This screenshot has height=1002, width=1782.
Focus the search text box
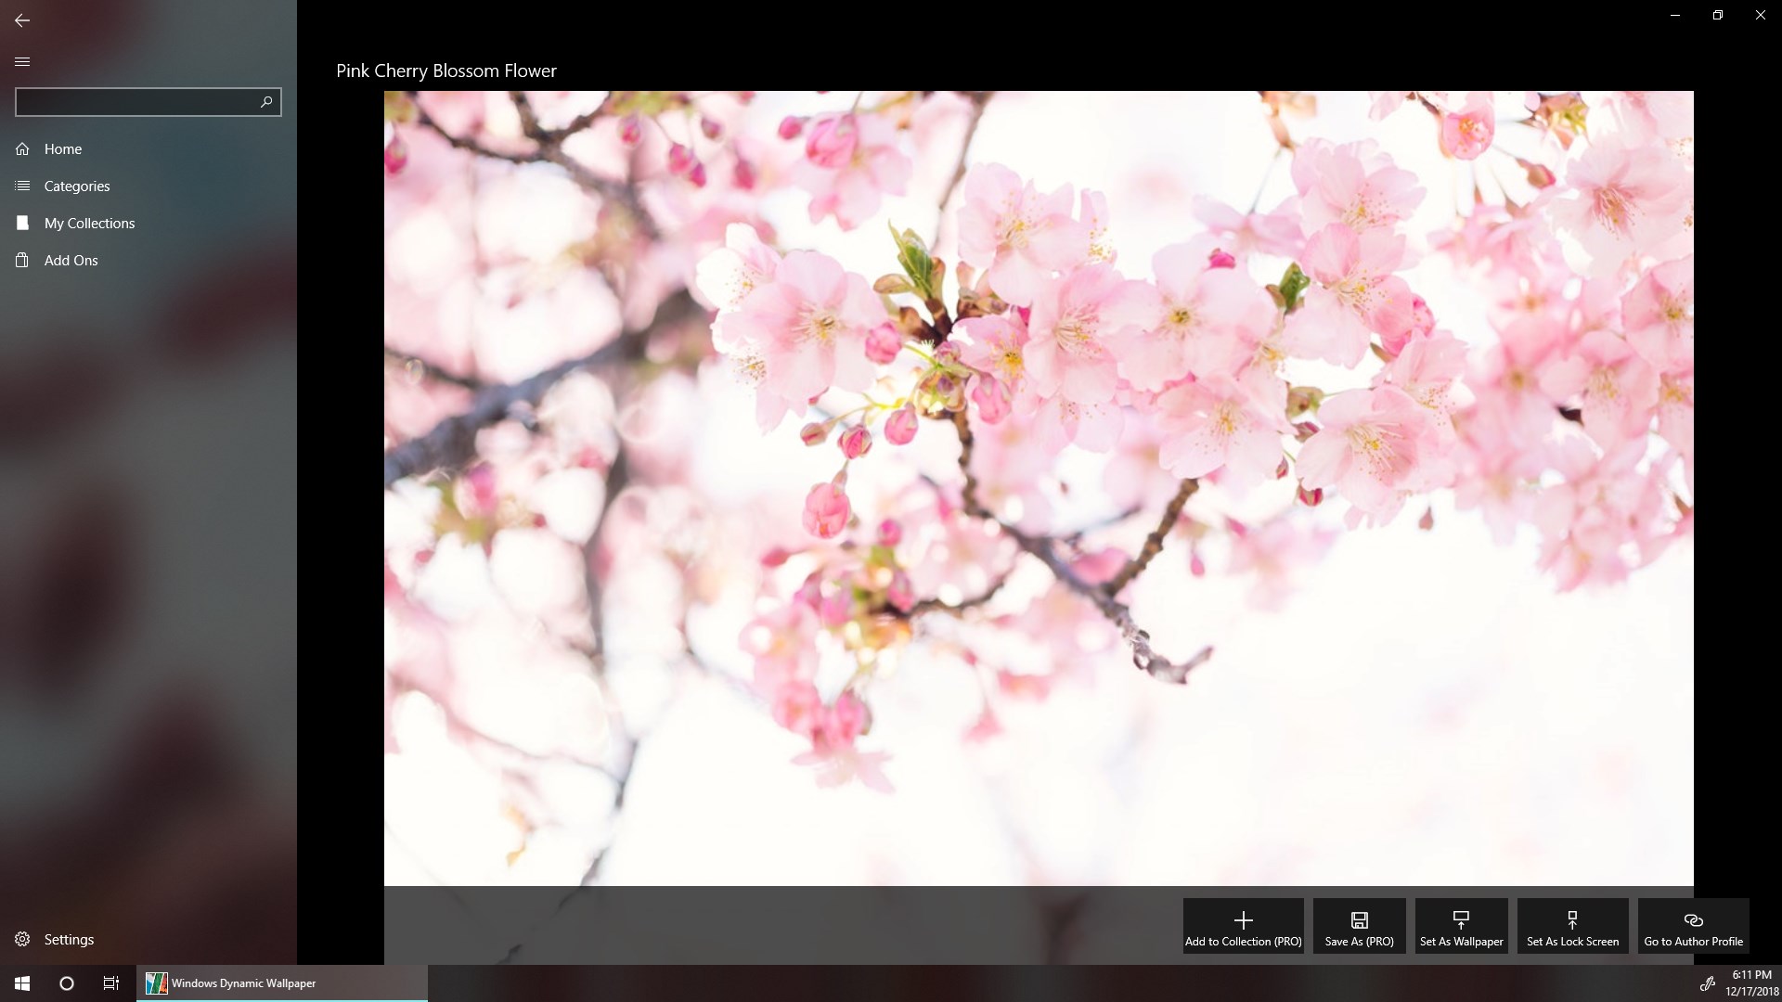pyautogui.click(x=135, y=101)
